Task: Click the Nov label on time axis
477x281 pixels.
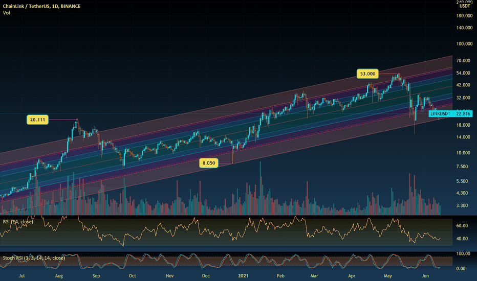Action: 170,276
